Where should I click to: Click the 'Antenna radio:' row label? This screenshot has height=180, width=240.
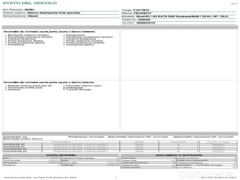[70, 163]
